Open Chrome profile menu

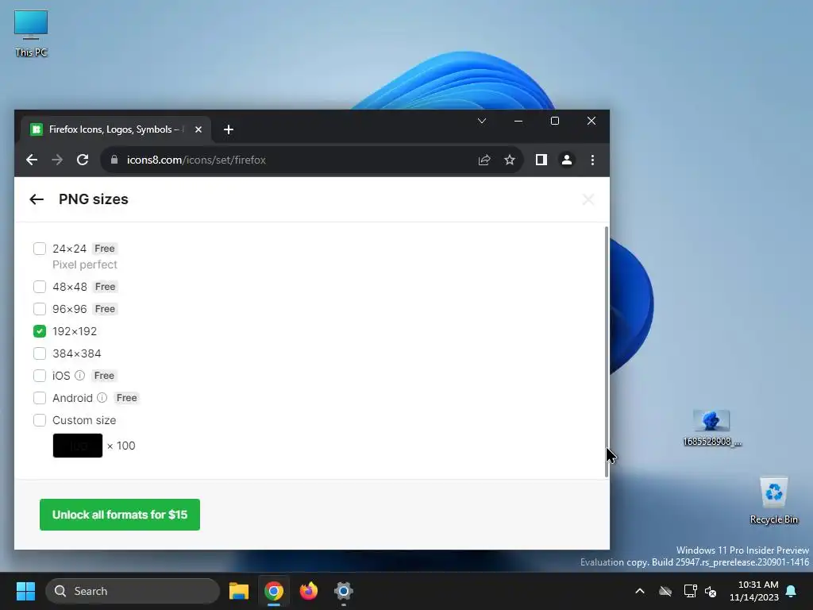567,160
